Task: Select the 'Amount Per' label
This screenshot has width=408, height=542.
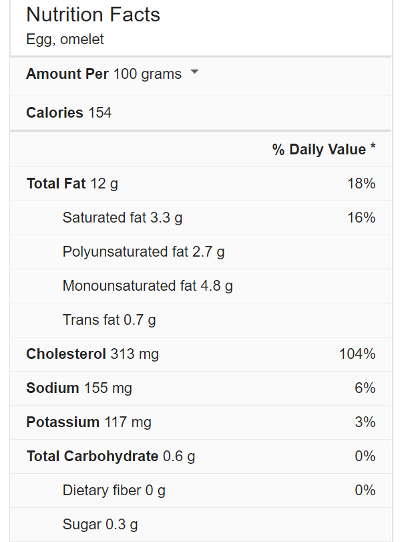Action: 67,74
